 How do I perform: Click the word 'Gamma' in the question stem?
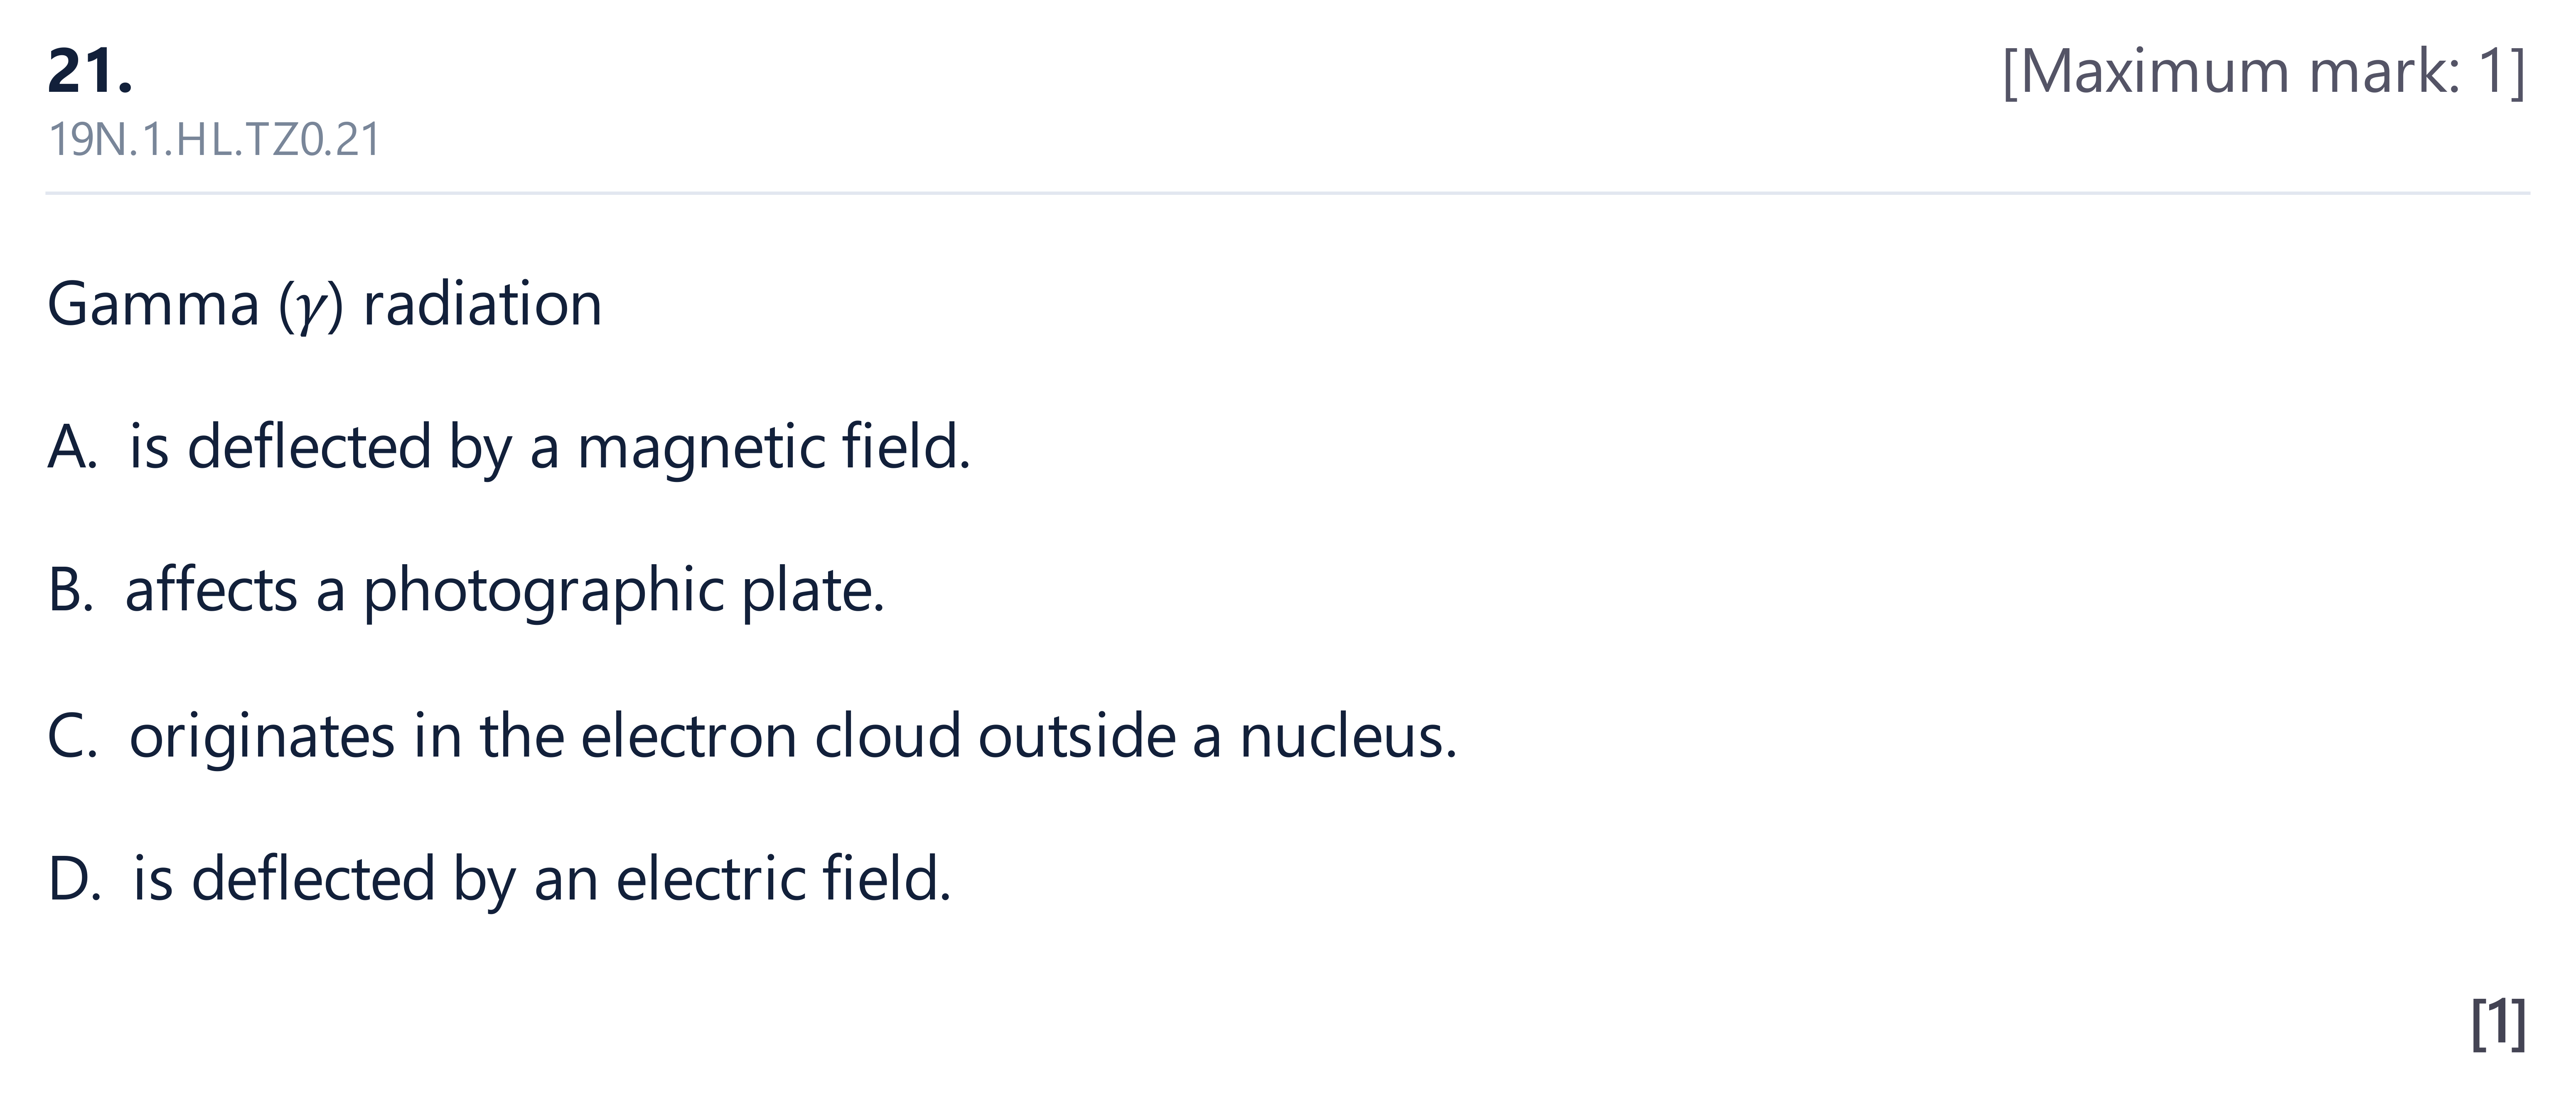[153, 304]
